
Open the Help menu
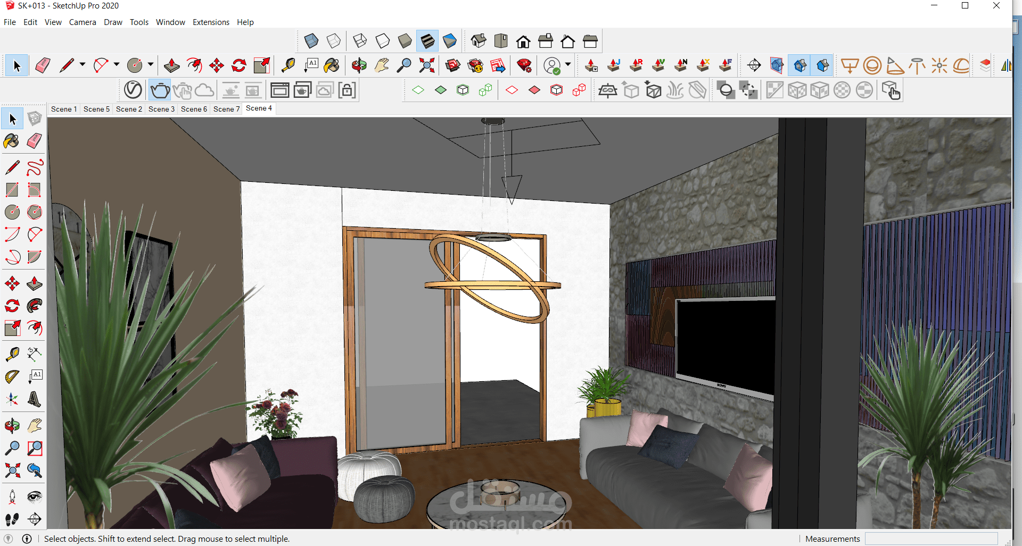[245, 22]
